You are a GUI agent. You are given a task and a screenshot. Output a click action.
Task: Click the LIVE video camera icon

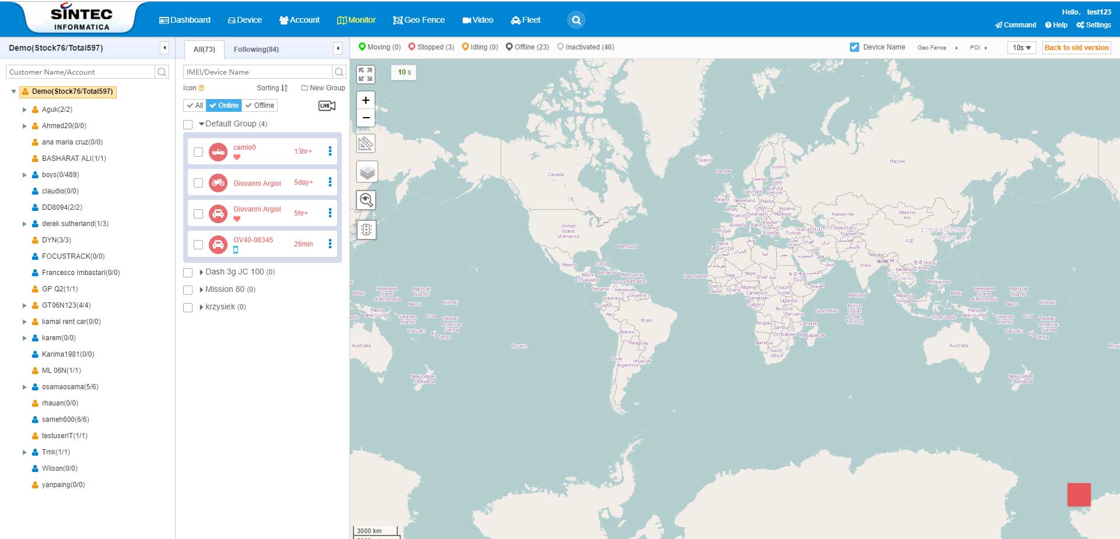pyautogui.click(x=327, y=105)
